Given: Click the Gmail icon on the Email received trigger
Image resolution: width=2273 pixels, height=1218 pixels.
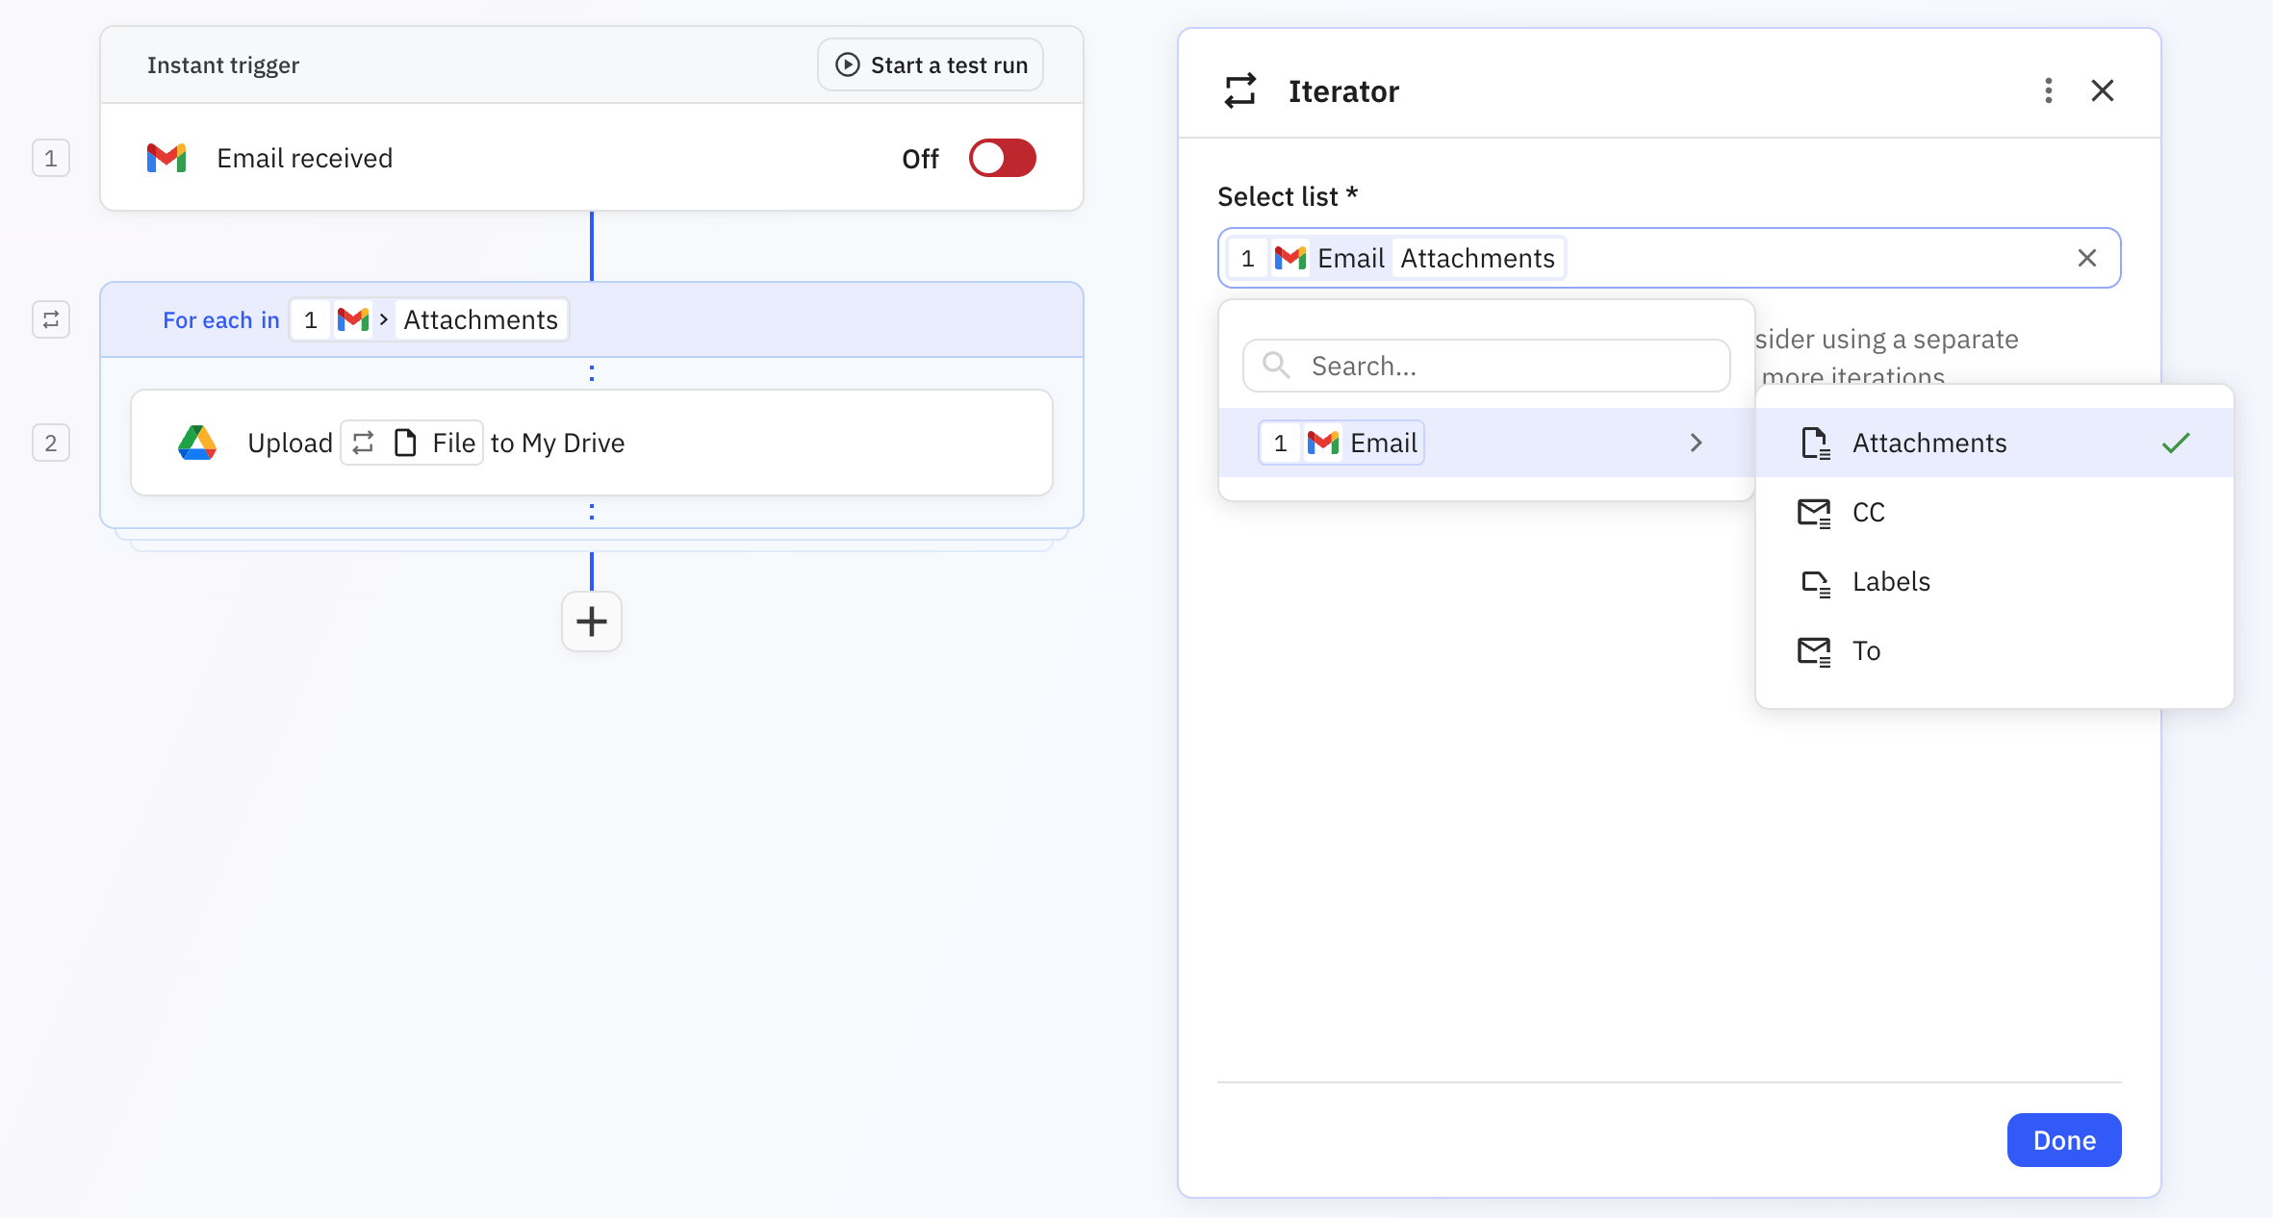Looking at the screenshot, I should tap(166, 157).
